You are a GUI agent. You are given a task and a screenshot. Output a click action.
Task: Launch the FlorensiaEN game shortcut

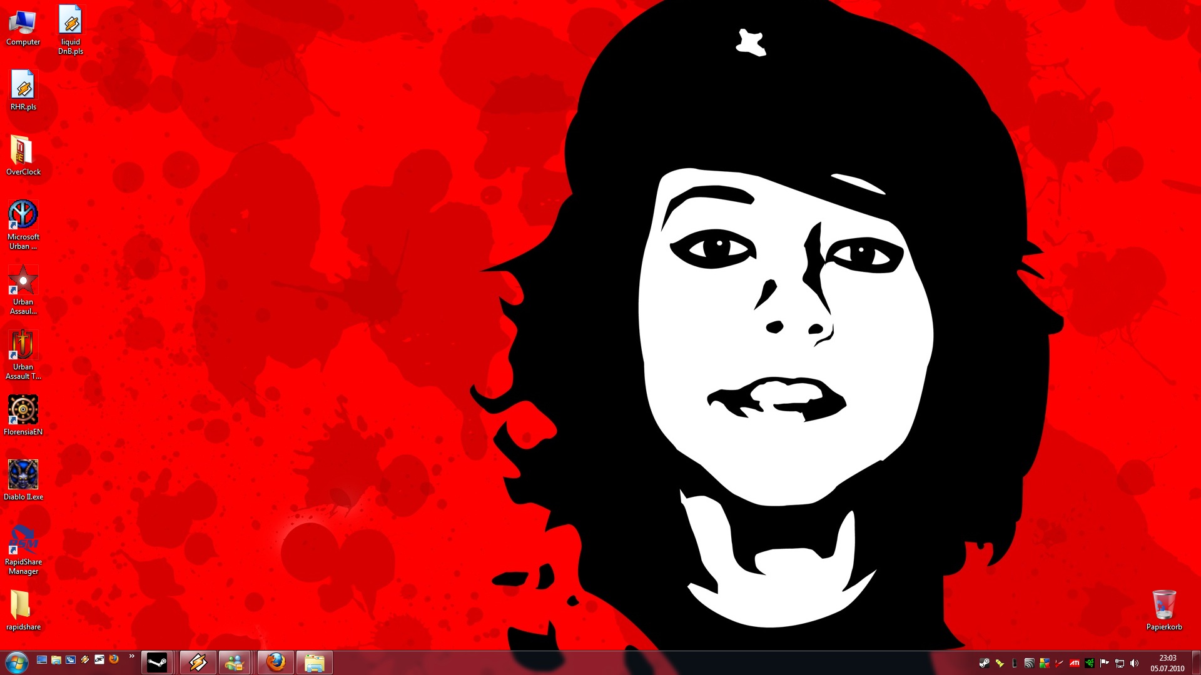pyautogui.click(x=23, y=416)
